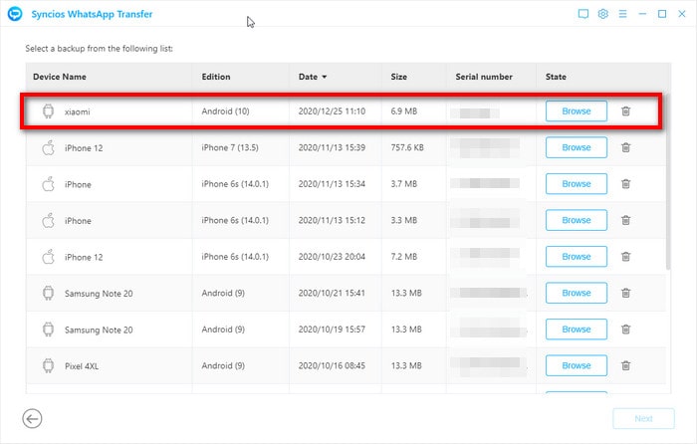Browse the Samsung Note 20 15:41 backup

pyautogui.click(x=577, y=294)
